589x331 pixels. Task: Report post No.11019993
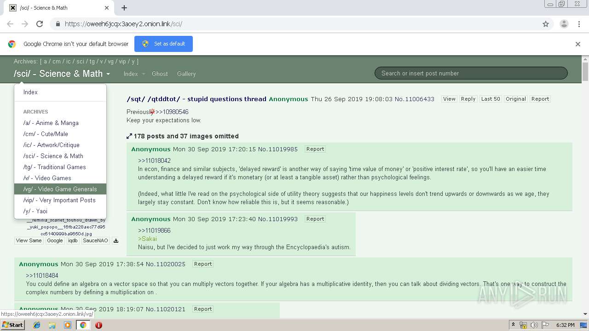pos(315,219)
